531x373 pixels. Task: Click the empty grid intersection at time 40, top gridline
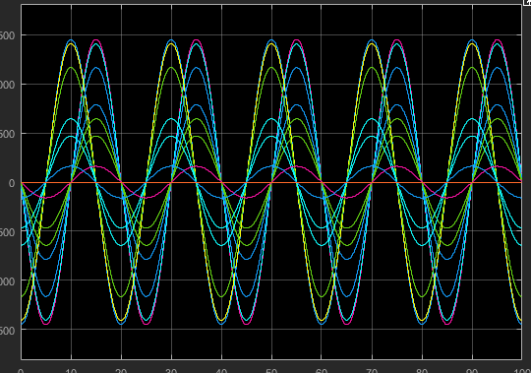tap(221, 34)
